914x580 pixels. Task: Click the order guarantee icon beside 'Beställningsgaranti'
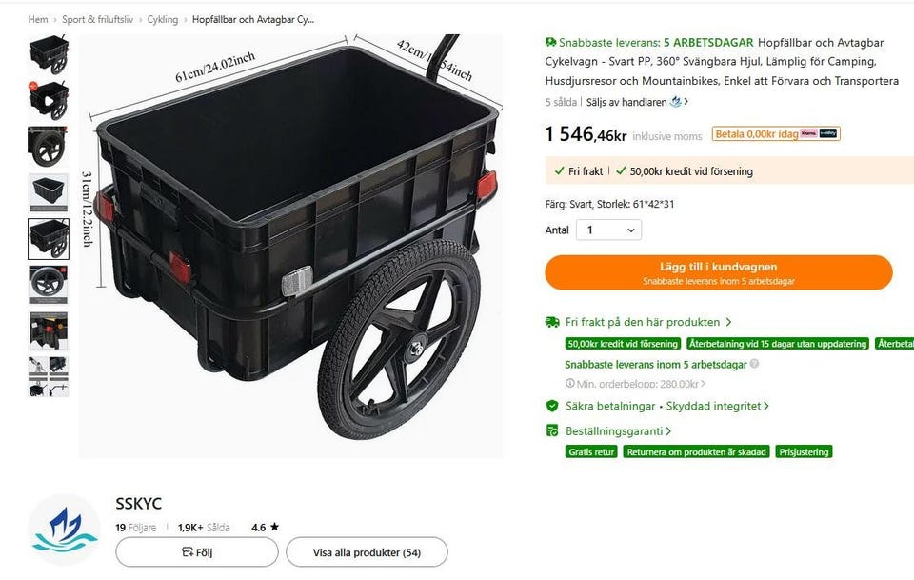pos(552,430)
